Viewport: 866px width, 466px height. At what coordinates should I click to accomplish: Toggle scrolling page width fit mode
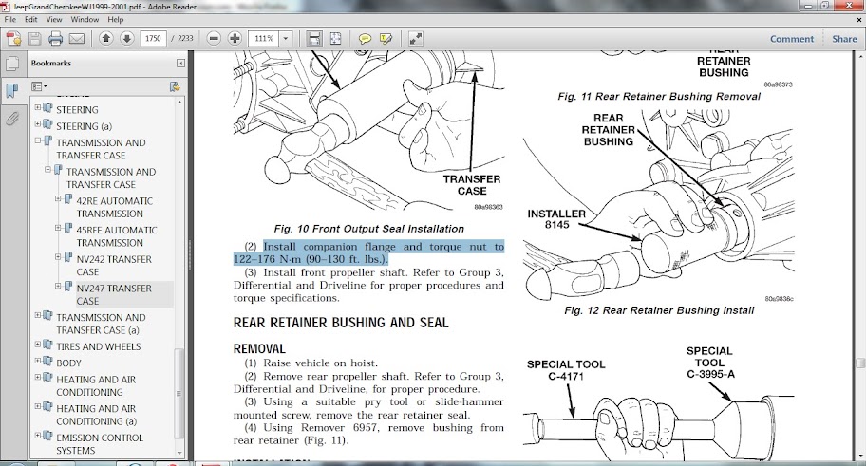[313, 38]
